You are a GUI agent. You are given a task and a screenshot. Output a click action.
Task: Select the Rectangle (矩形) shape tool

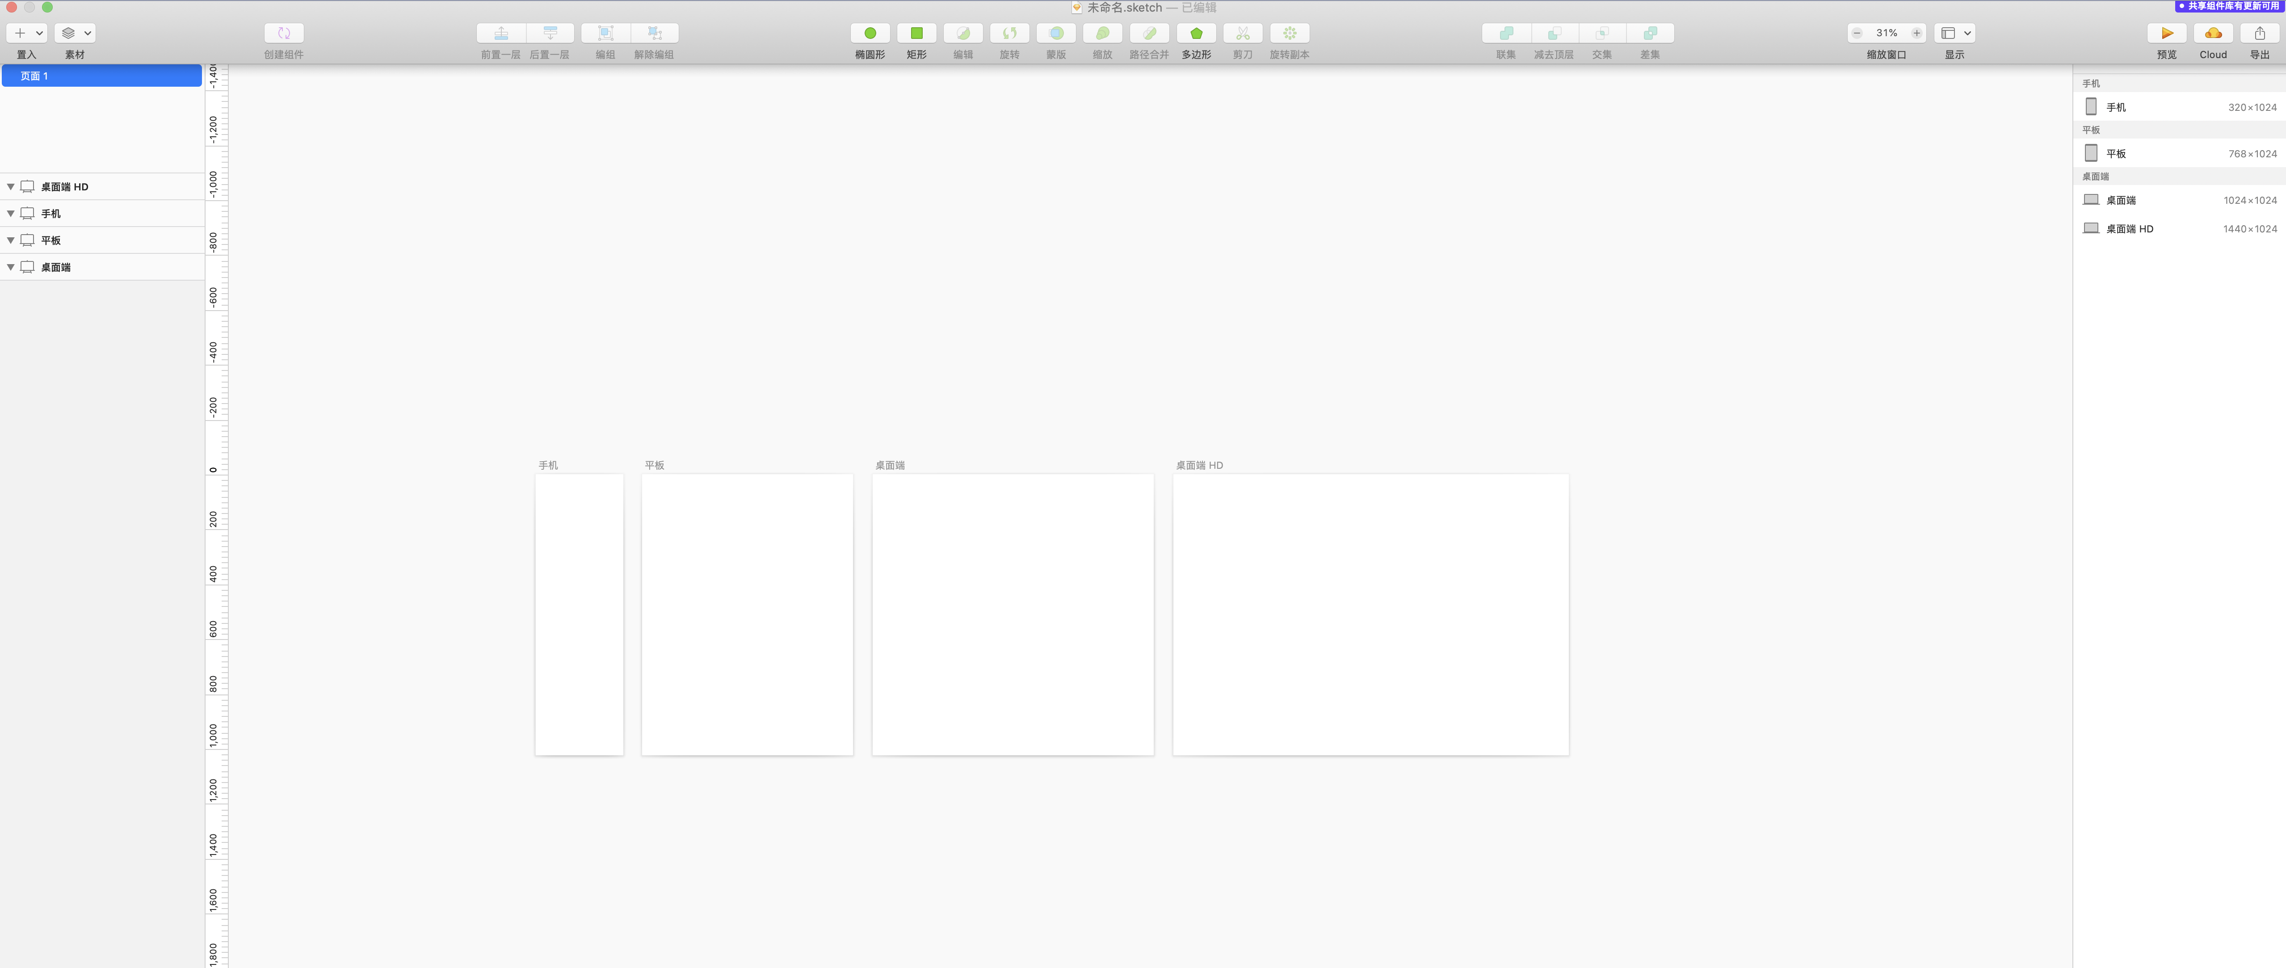click(916, 34)
